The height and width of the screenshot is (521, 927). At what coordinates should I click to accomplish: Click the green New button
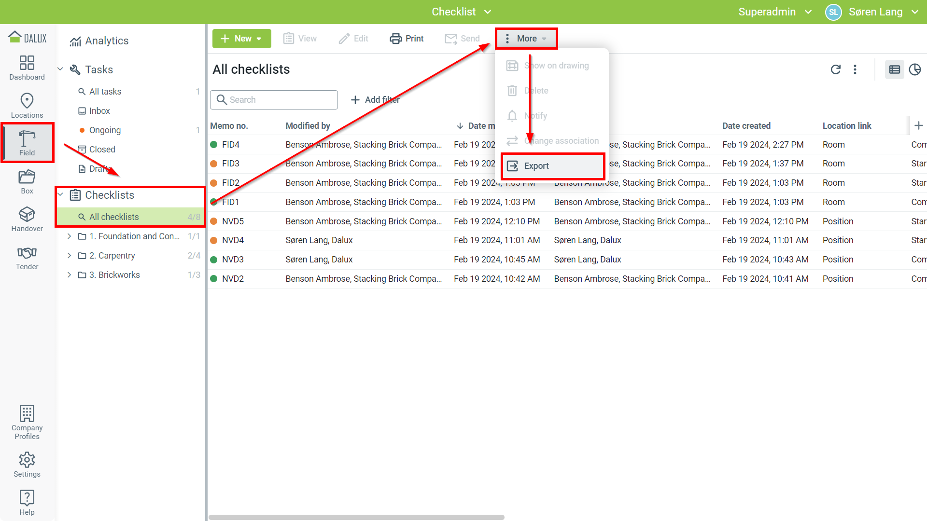[x=241, y=39]
